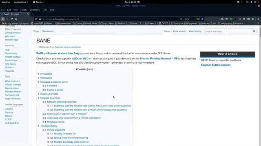261x146 pixels.
Task: Click the orange notification icon beside clock
Action: (139, 2)
